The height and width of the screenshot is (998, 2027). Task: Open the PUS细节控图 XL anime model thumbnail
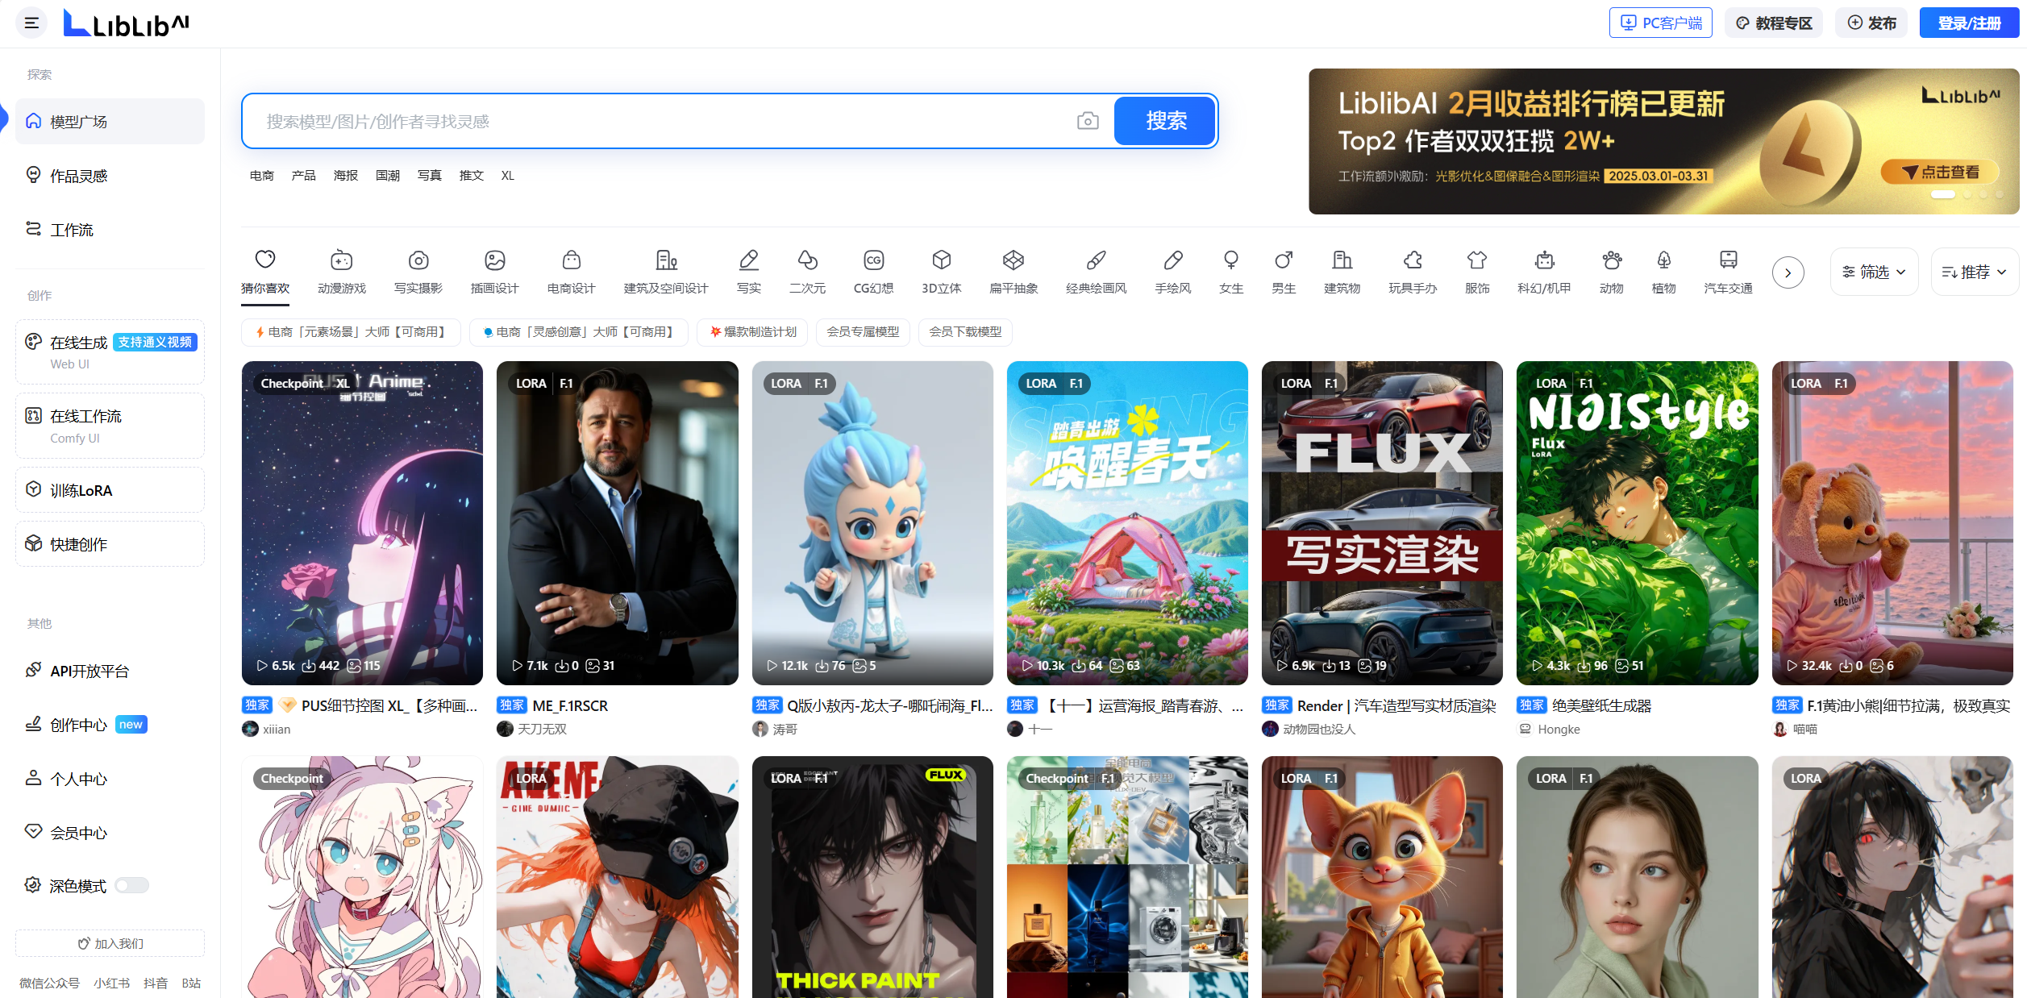pos(362,523)
